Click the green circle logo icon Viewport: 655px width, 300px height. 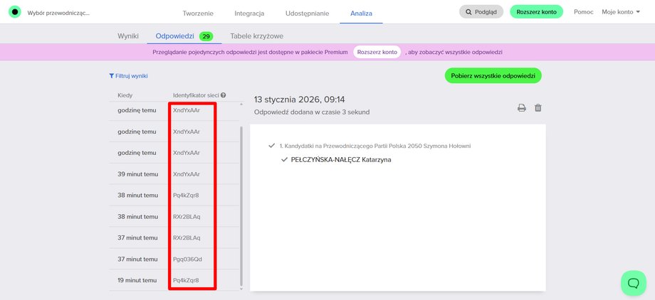click(x=15, y=12)
